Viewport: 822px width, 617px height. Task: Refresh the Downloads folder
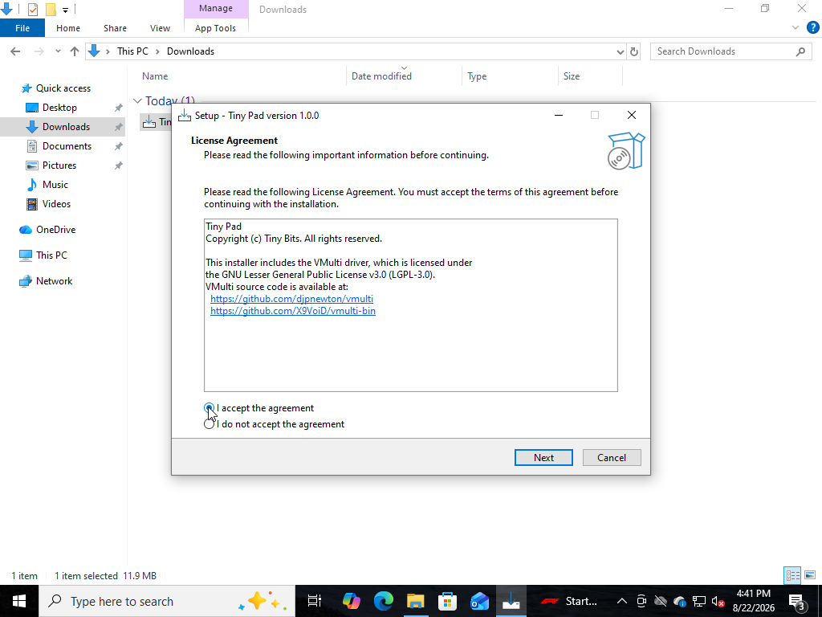(634, 51)
